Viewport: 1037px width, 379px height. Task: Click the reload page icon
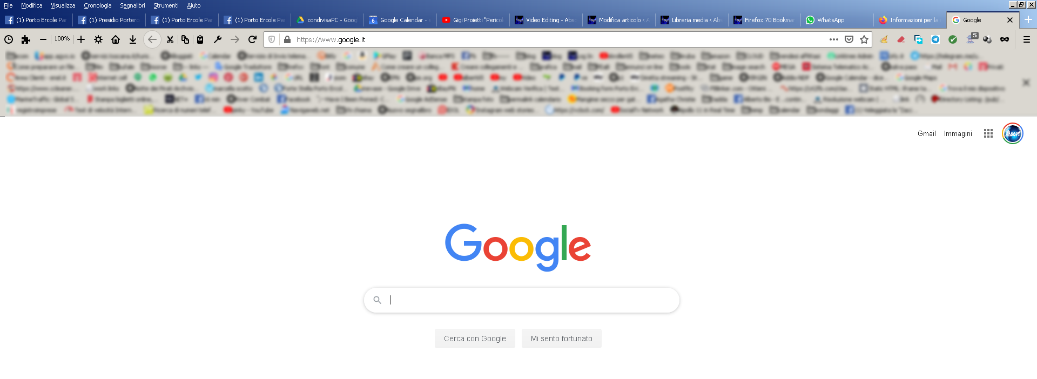[x=252, y=39]
